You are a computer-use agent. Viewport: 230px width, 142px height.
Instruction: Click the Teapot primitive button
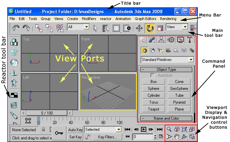pos(153,109)
